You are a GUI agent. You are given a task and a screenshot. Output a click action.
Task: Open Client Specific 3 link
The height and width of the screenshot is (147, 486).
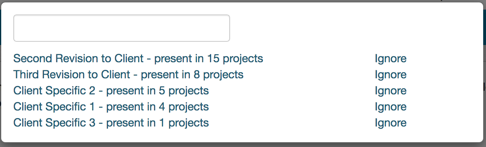tap(111, 123)
